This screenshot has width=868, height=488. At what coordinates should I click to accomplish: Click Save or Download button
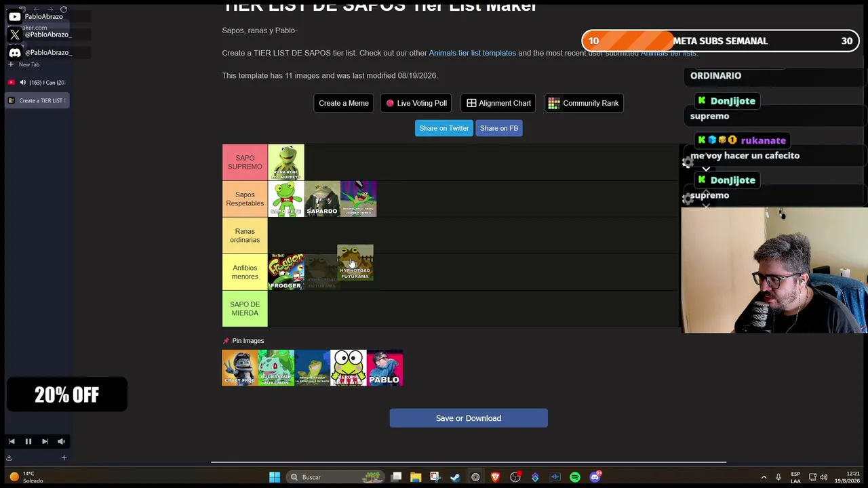[x=469, y=418]
